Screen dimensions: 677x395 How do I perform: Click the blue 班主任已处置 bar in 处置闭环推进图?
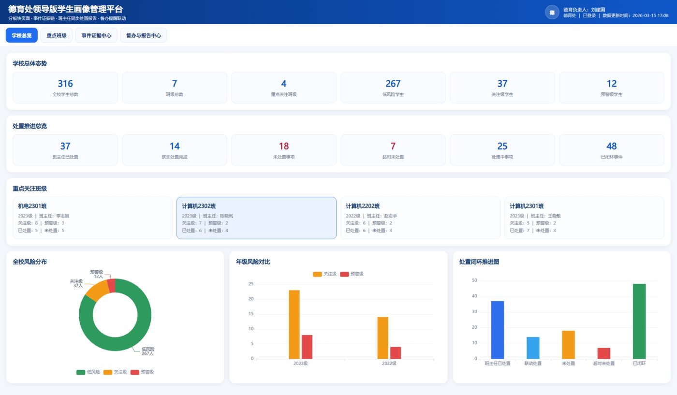click(498, 330)
